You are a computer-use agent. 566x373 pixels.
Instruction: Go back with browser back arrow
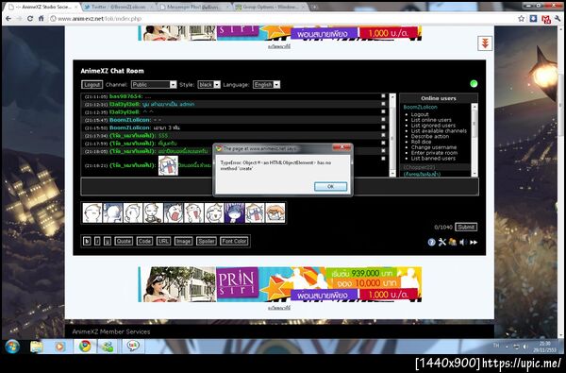[8, 19]
